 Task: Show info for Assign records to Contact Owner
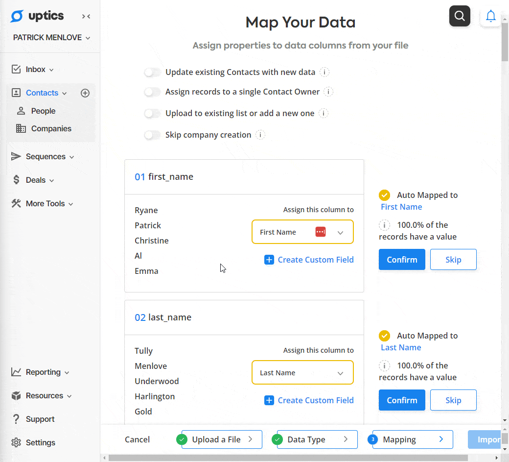click(x=328, y=92)
